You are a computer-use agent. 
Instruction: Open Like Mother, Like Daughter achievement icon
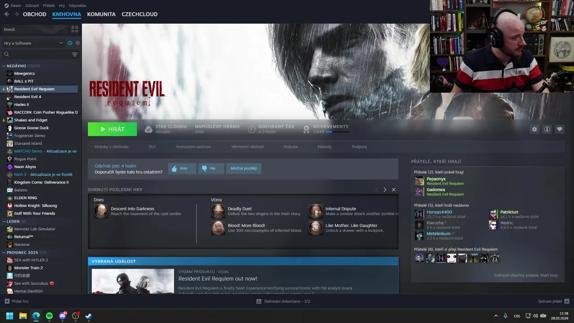[x=316, y=228]
